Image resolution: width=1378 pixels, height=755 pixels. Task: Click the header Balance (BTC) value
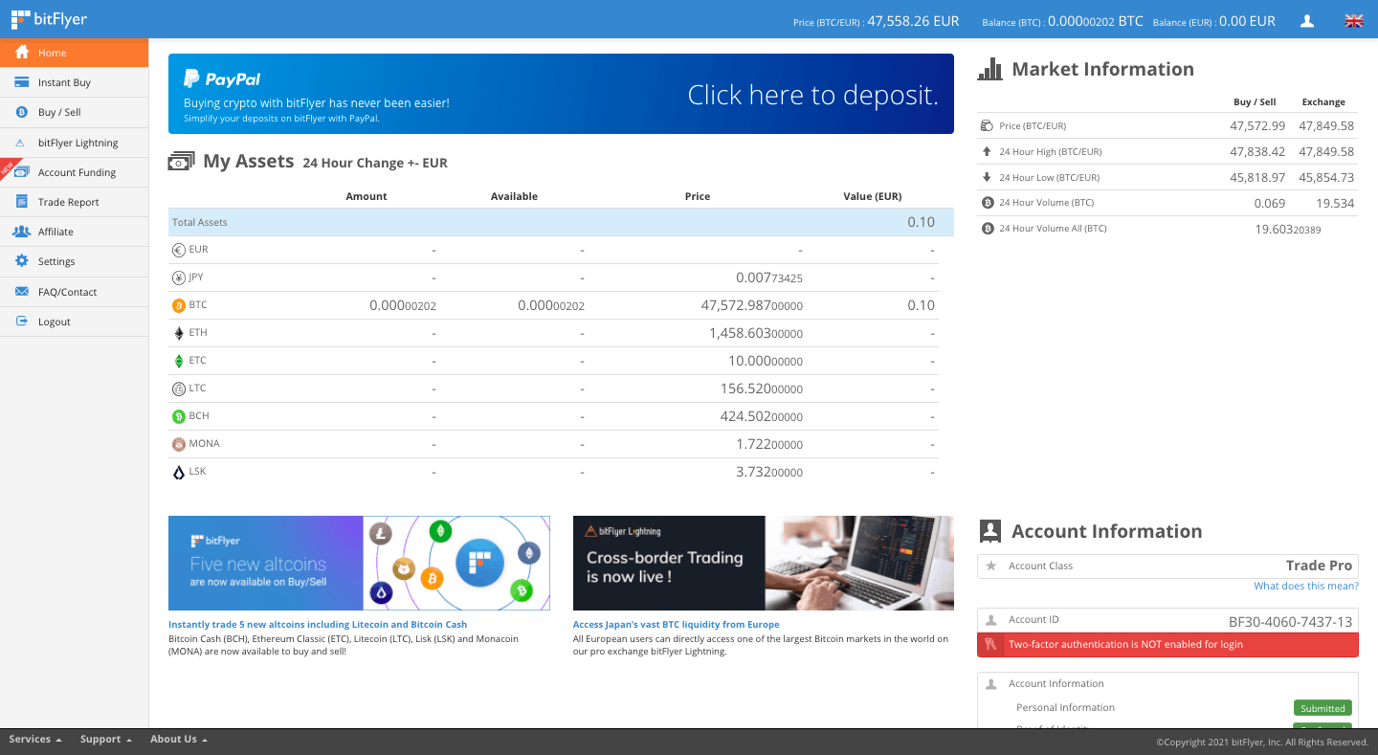pyautogui.click(x=1096, y=20)
